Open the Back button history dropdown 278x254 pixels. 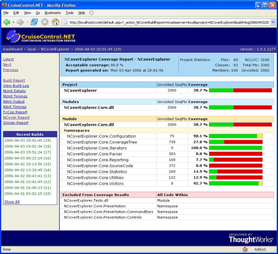[x=13, y=22]
